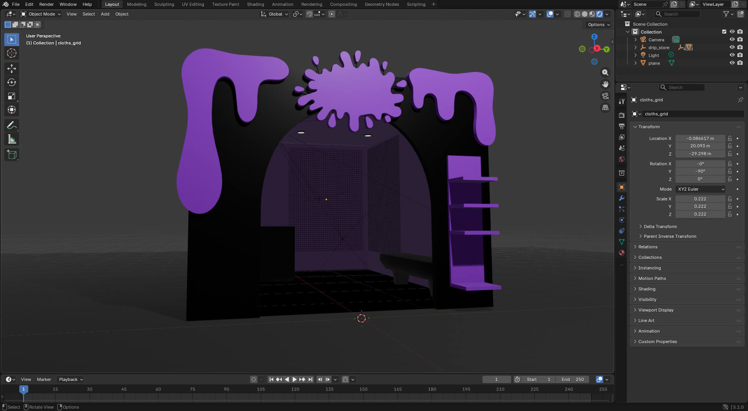Viewport: 748px width, 411px height.
Task: Open the Object Data properties tab
Action: tap(622, 242)
